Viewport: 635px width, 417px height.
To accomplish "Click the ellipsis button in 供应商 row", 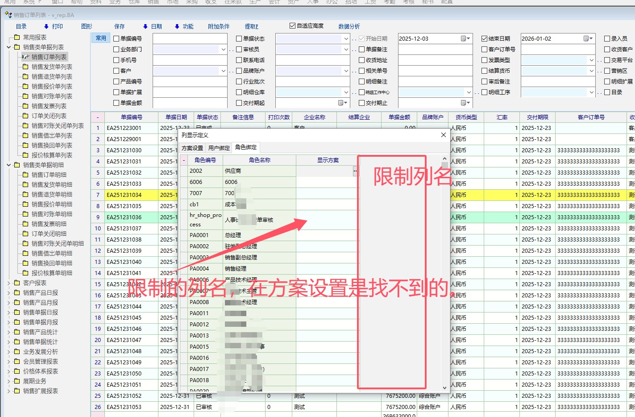I will click(x=355, y=171).
